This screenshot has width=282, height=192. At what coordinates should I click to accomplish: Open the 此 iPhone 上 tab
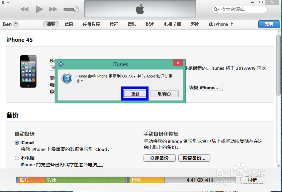coord(221,24)
